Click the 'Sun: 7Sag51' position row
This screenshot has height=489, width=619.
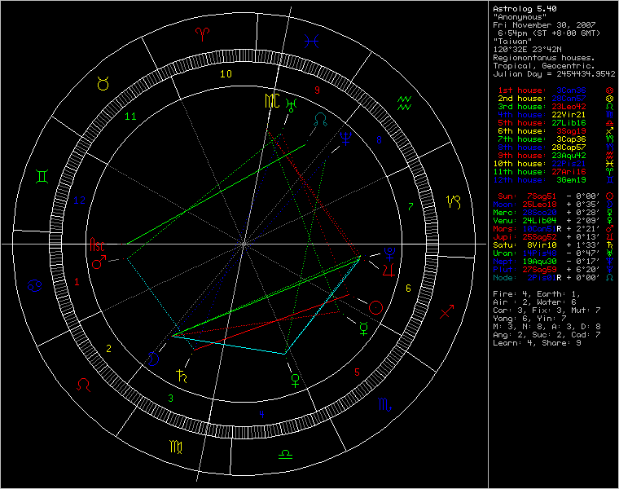(555, 196)
